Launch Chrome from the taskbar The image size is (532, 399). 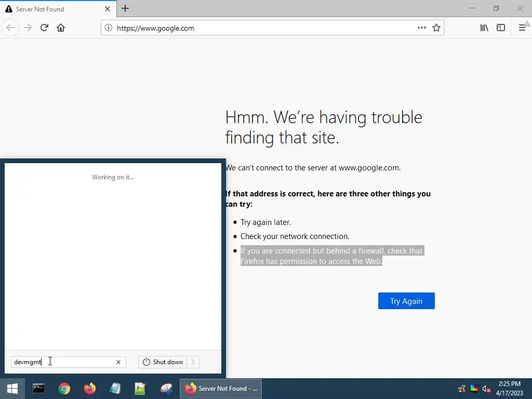pos(64,389)
